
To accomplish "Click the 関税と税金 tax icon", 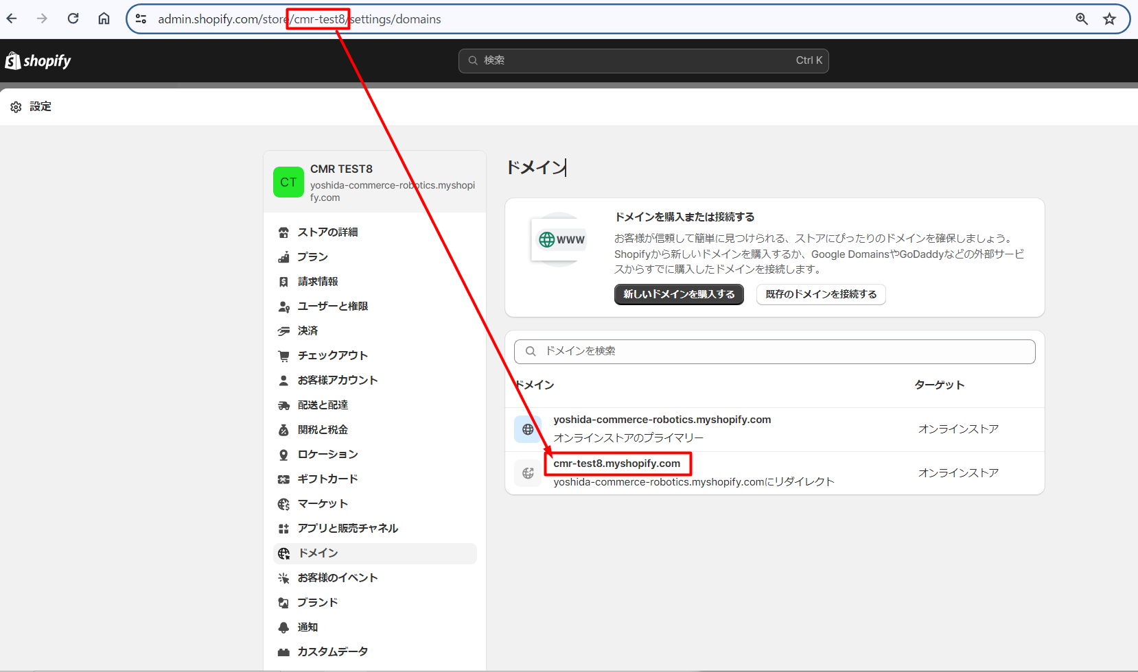I will pos(283,430).
